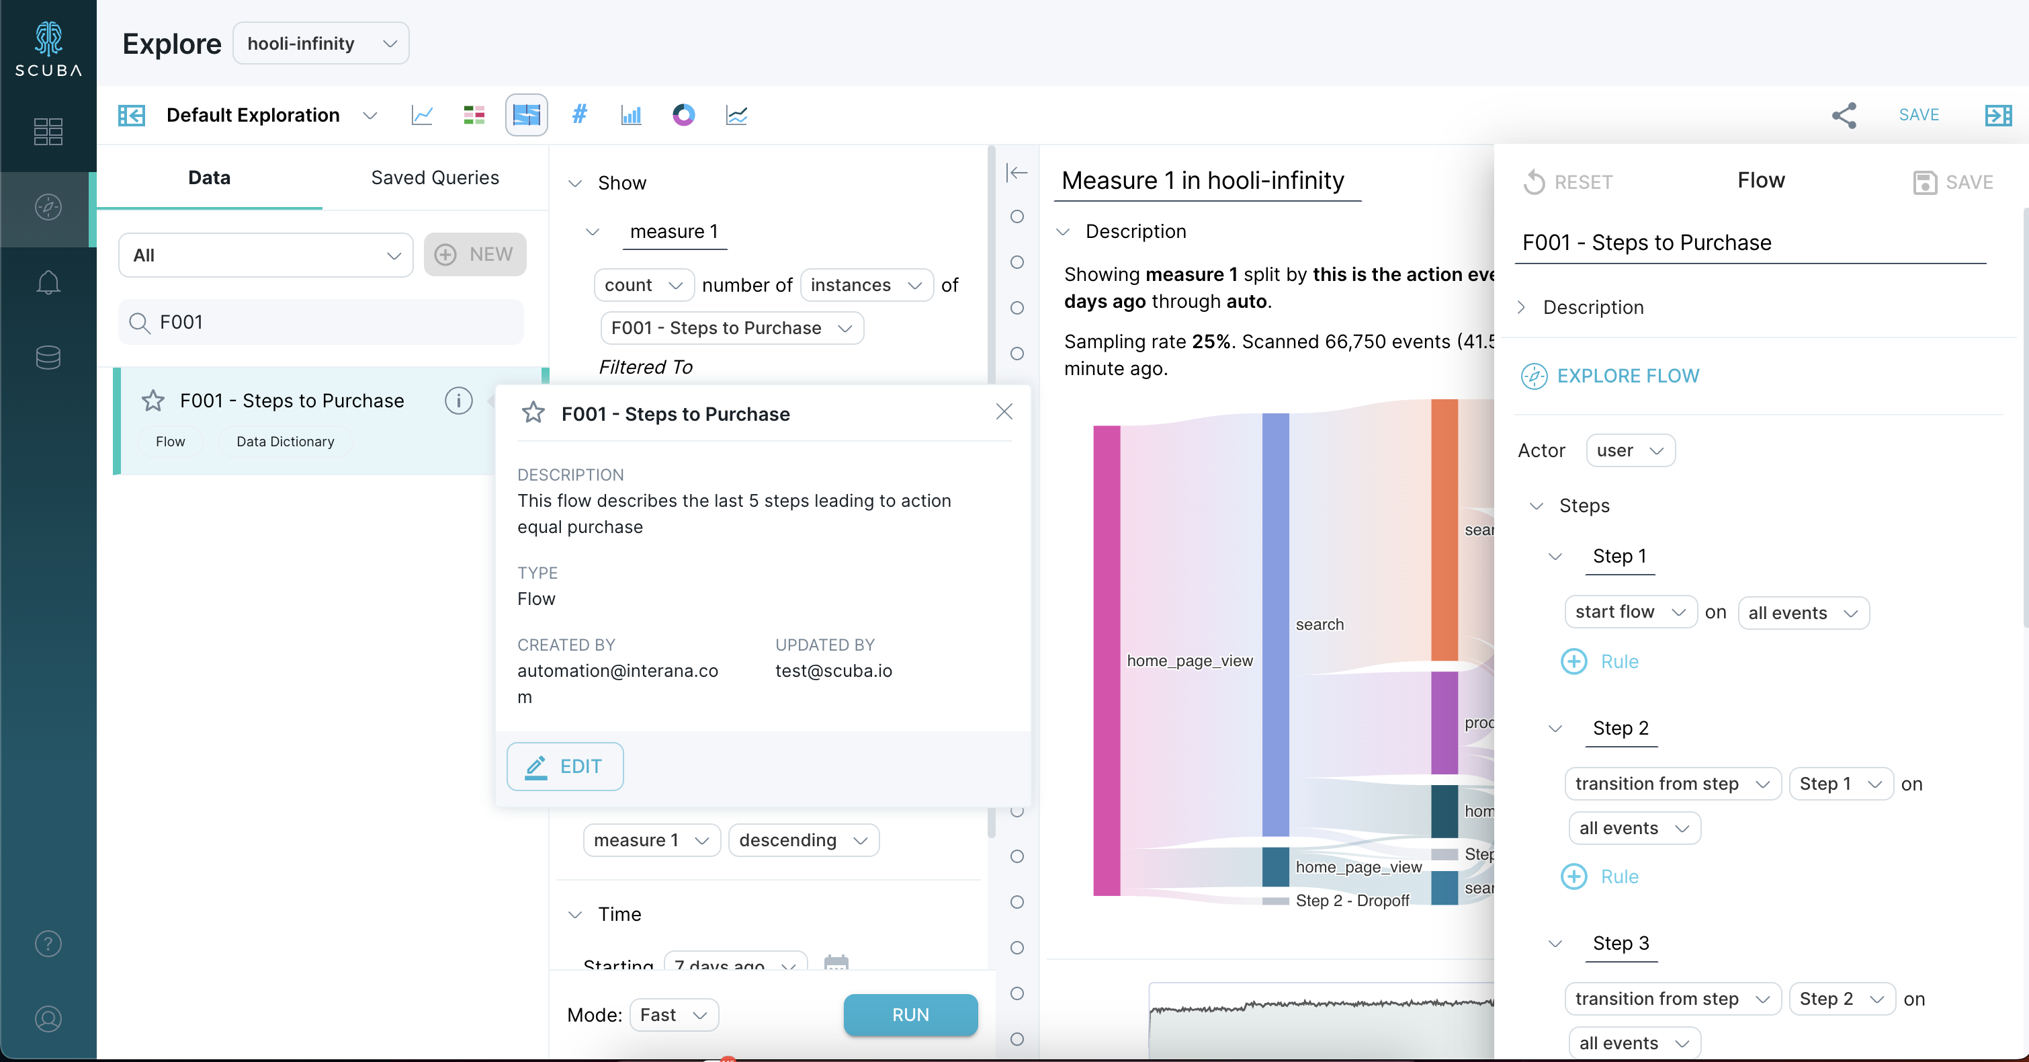Select the fourth circle marker in column

tap(1017, 354)
